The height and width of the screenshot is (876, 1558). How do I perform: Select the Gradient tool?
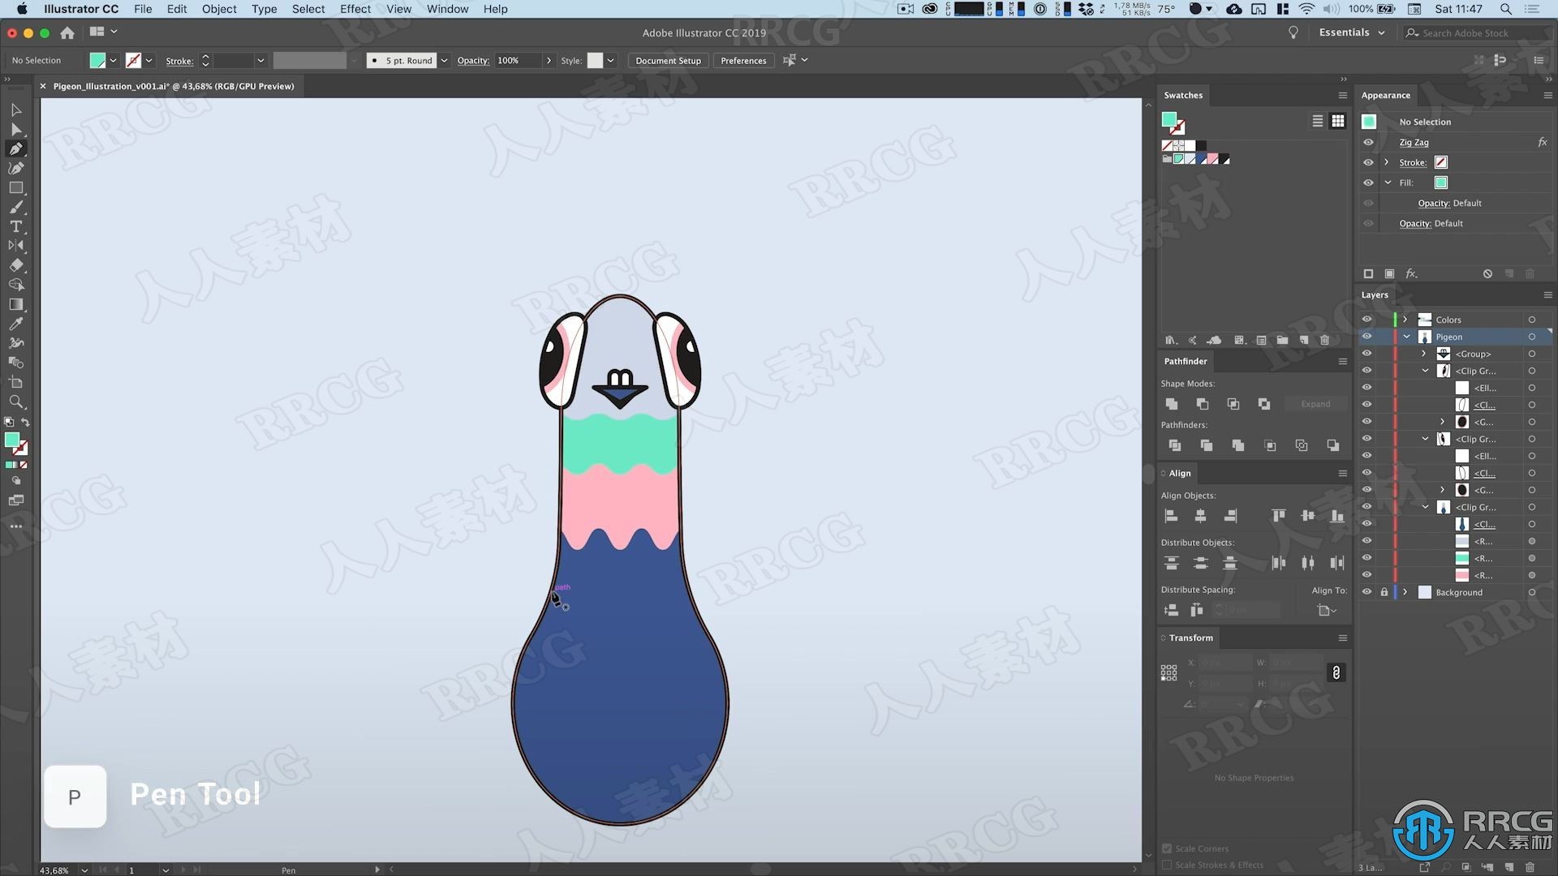click(x=15, y=304)
